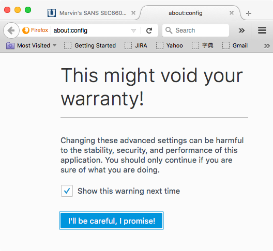Close the about:config tab

pos(232,13)
